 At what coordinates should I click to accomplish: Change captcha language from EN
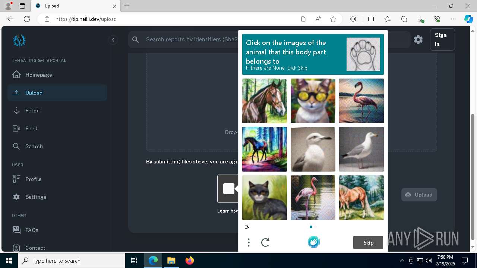coord(247,227)
